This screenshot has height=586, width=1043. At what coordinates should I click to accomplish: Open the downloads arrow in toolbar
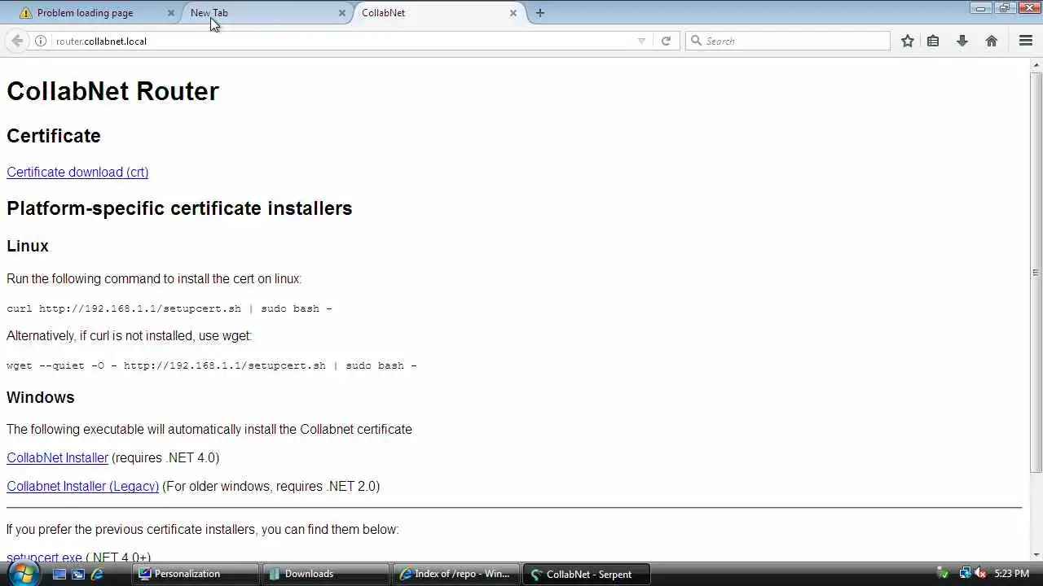click(x=962, y=41)
